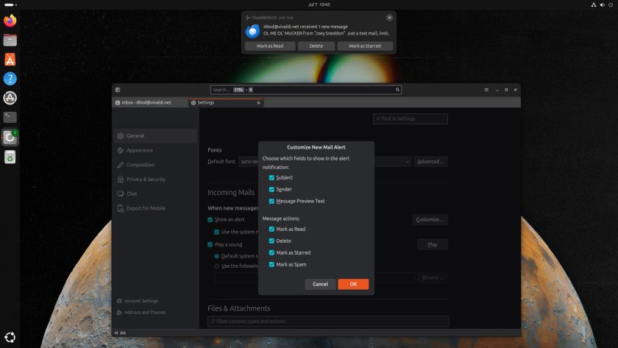The height and width of the screenshot is (348, 618).
Task: Click the status bar connection icon
Action: [x=123, y=333]
